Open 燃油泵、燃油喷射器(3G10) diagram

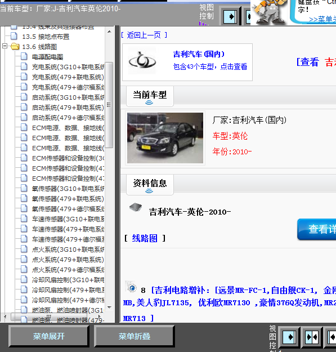click(68, 310)
